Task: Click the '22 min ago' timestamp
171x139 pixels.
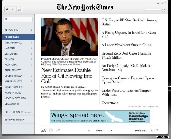Action: (x=26, y=112)
